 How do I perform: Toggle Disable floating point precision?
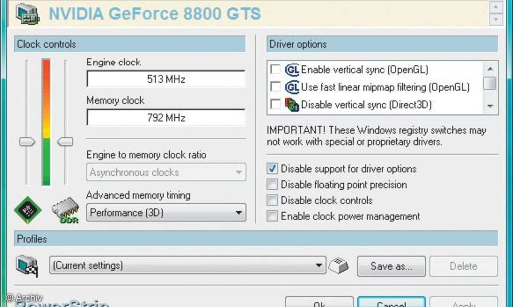272,185
